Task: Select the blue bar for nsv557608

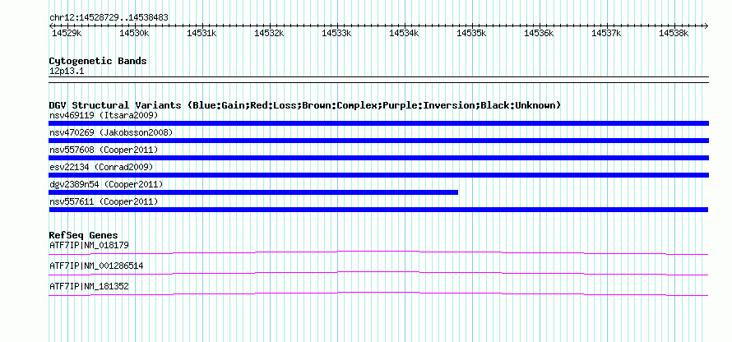Action: 378,158
